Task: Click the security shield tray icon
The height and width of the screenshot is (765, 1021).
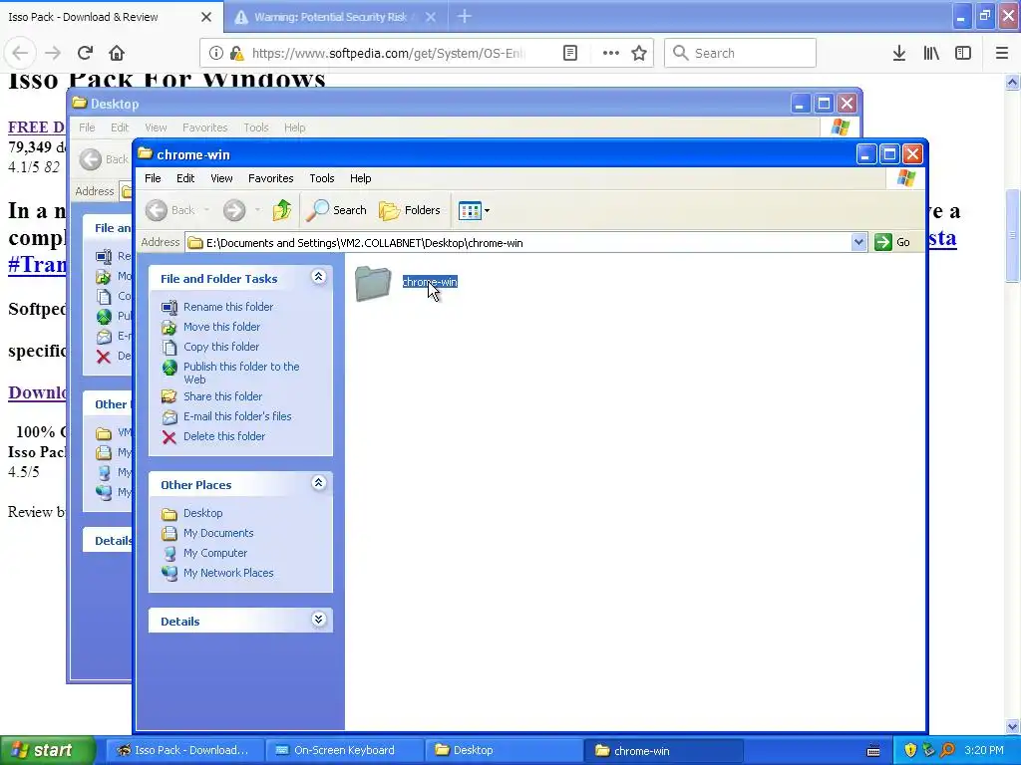Action: point(910,750)
